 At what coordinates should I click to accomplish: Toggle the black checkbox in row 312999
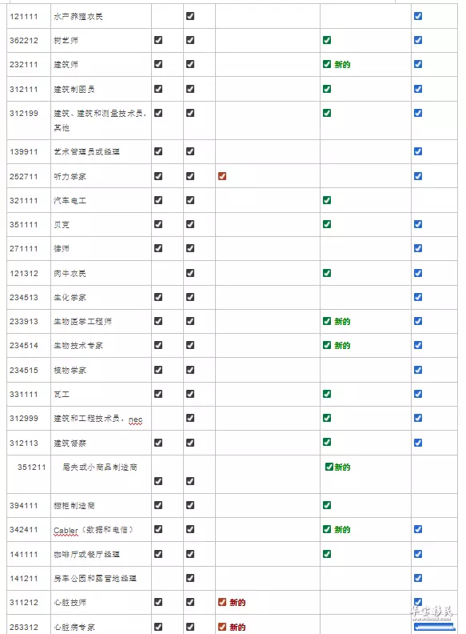coord(190,418)
